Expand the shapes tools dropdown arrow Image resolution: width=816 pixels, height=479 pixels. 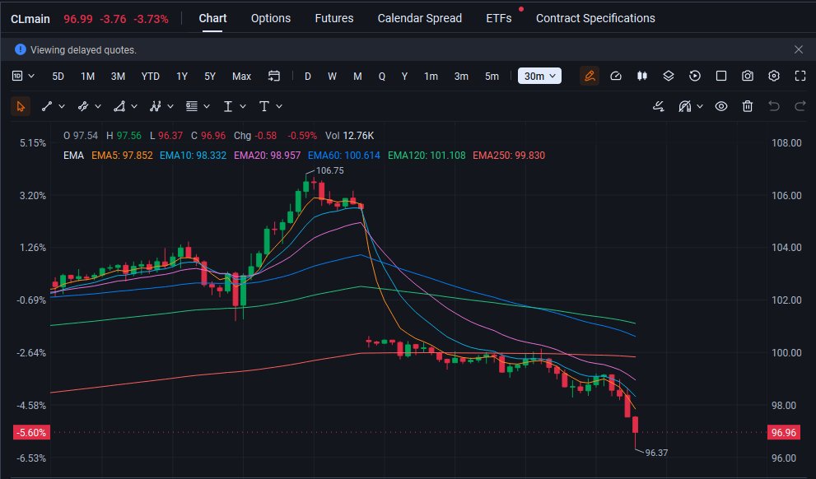pyautogui.click(x=134, y=106)
